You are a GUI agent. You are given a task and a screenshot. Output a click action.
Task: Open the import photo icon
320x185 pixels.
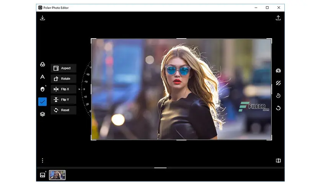coord(42,18)
